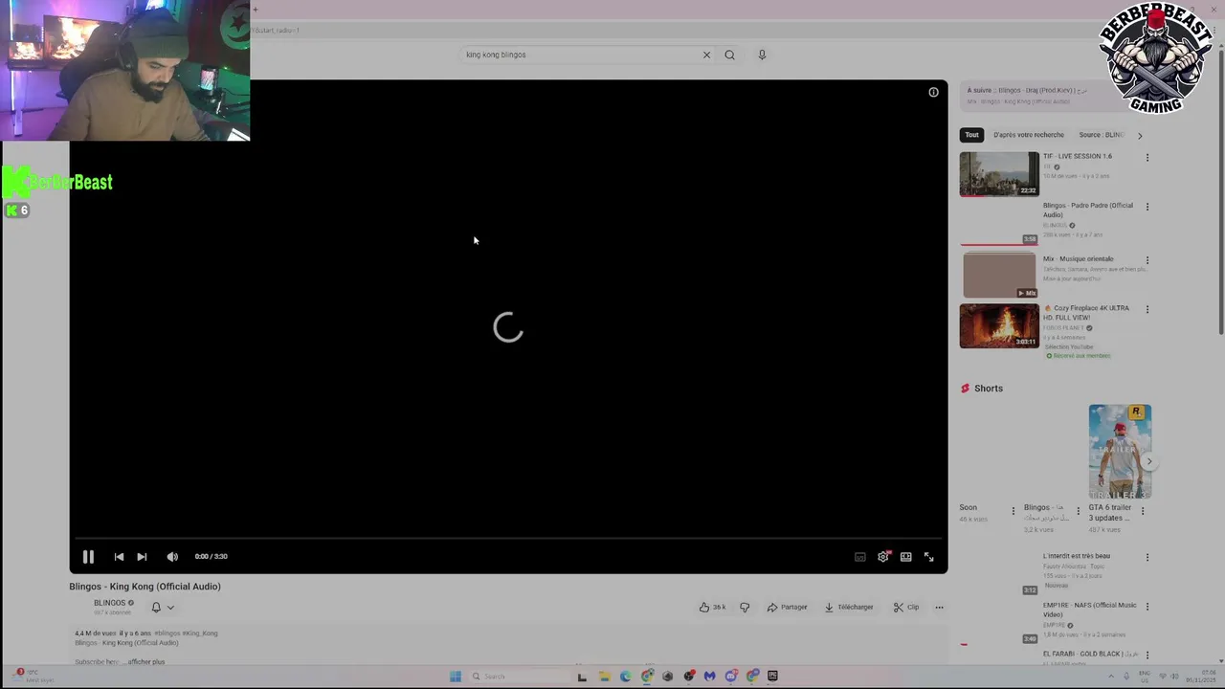The width and height of the screenshot is (1225, 689).
Task: Open options for L'interdit est très beau
Action: point(1147,557)
